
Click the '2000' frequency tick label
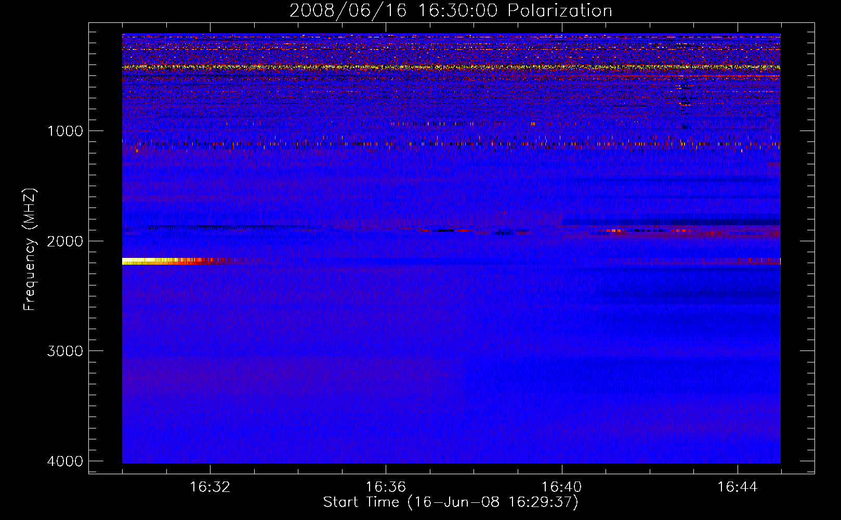click(65, 241)
